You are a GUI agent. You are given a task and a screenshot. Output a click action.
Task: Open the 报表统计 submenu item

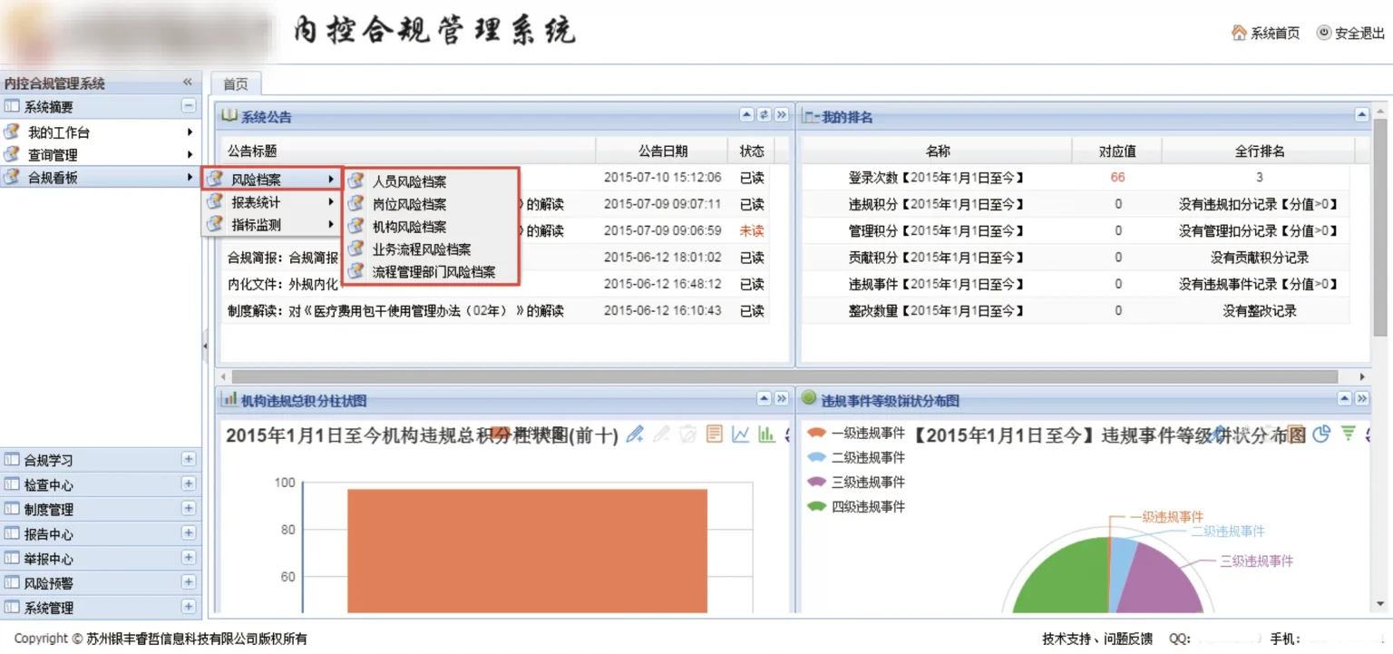(256, 202)
